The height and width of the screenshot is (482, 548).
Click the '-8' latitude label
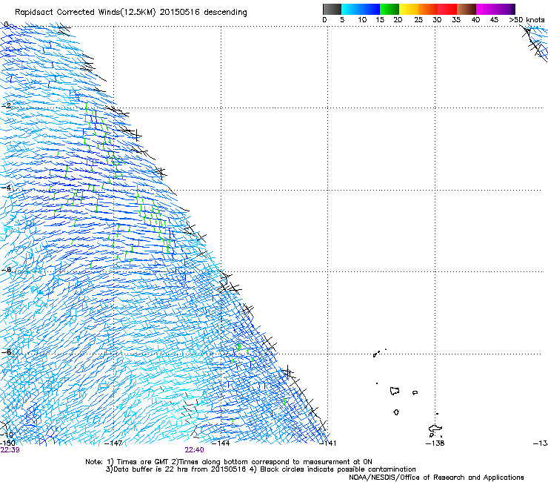(x=7, y=351)
